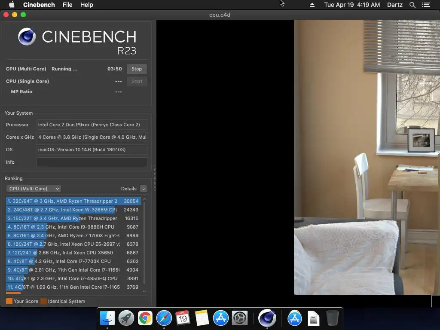
Task: Click Start for CPU Single Core
Action: pos(137,81)
